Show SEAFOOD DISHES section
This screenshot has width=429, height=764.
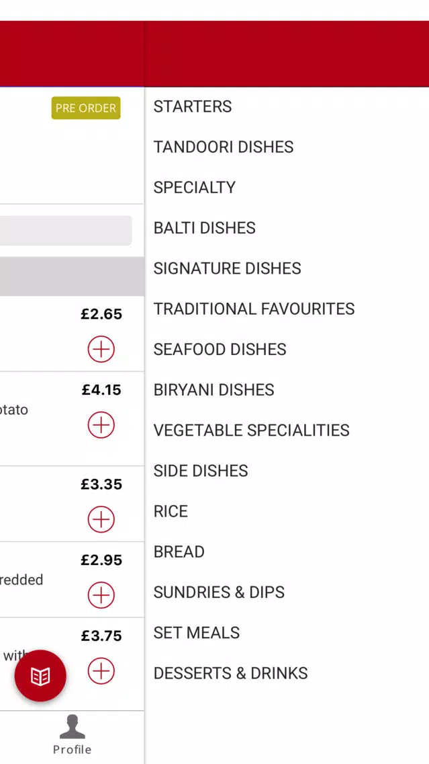220,349
